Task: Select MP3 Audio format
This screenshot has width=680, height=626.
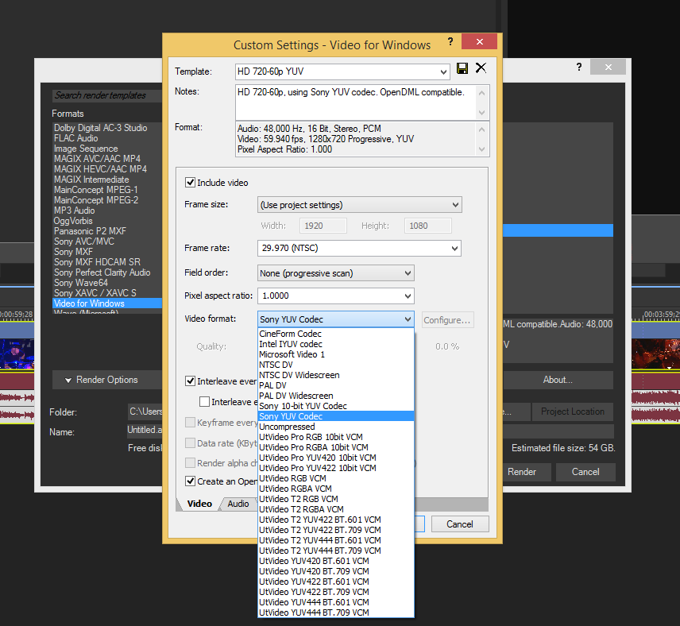Action: (x=106, y=211)
